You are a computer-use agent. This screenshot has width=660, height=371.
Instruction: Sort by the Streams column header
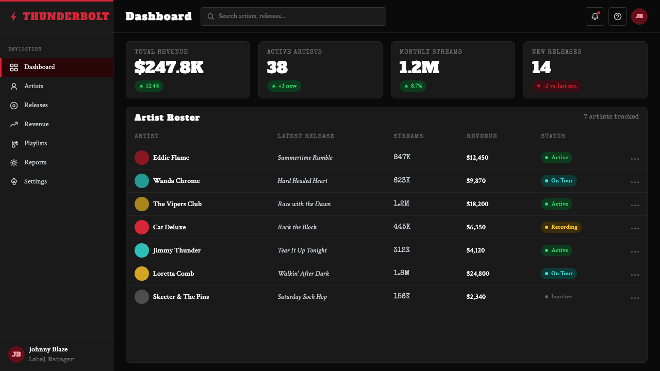pos(408,137)
